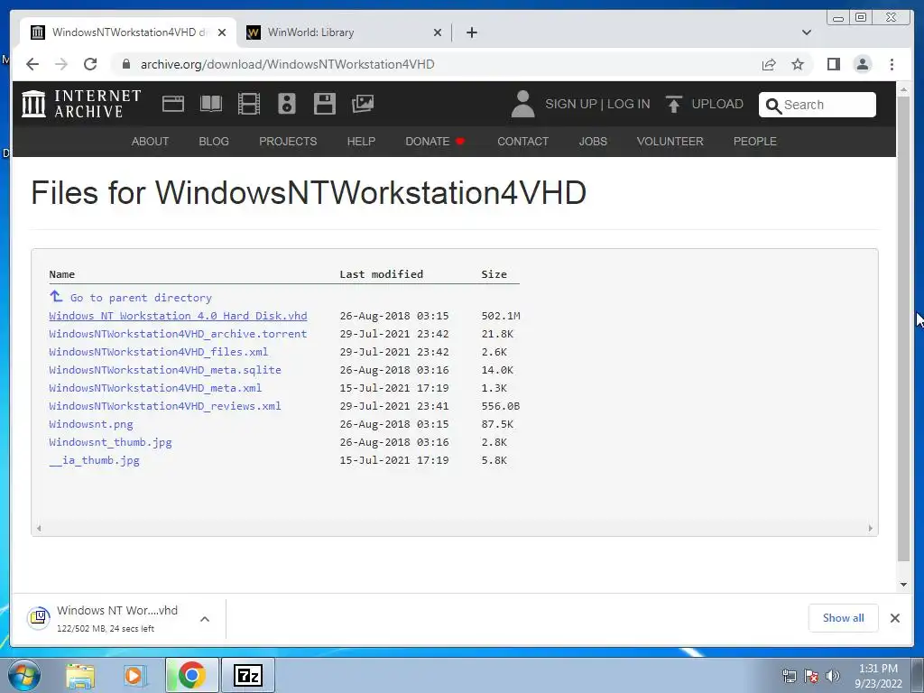Open the PEOPLE nav menu item
924x693 pixels.
[755, 142]
